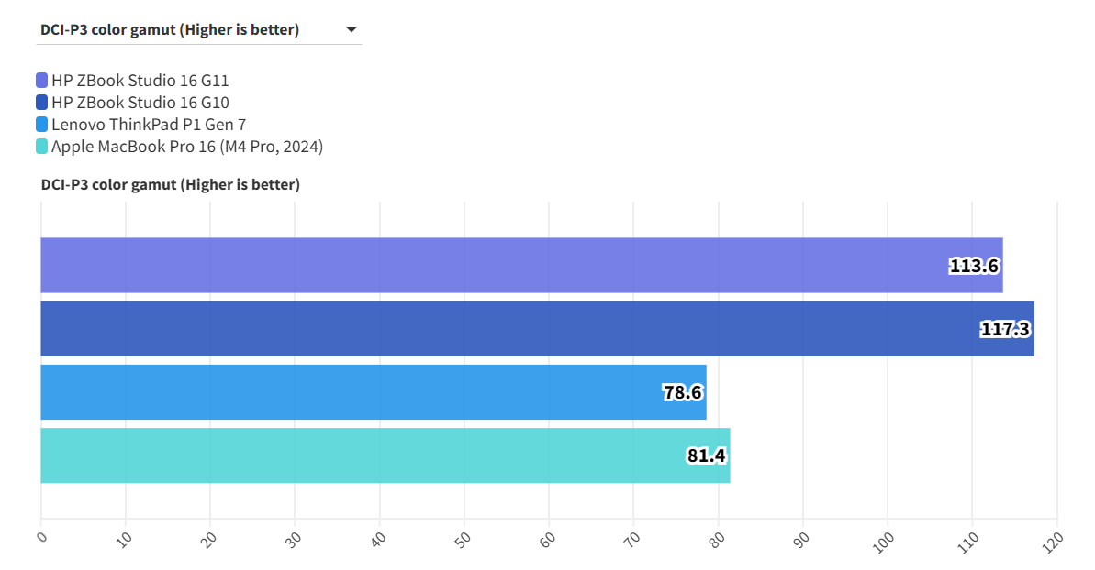
Task: Click the 78.6 value label
Action: tap(682, 393)
